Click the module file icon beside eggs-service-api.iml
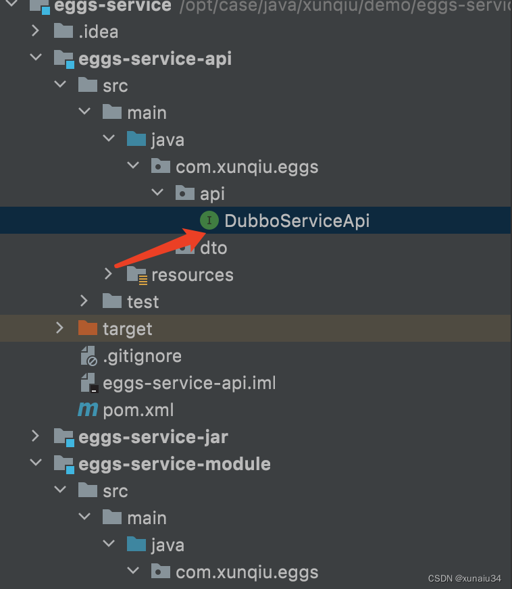 click(x=86, y=383)
